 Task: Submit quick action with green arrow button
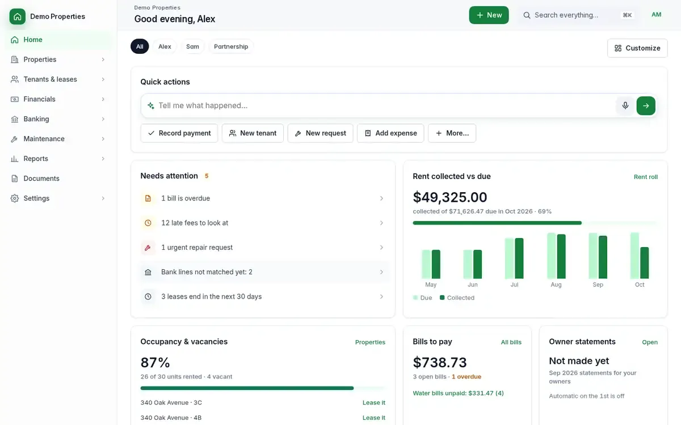click(646, 105)
